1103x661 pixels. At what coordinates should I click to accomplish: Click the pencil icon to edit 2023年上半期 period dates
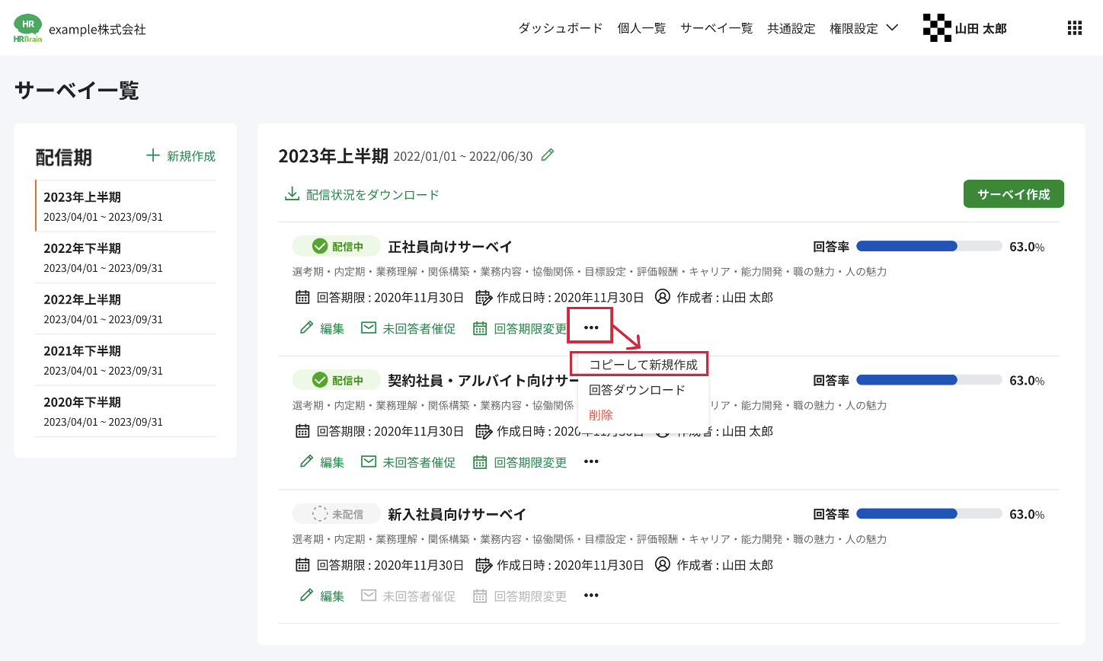coord(547,155)
